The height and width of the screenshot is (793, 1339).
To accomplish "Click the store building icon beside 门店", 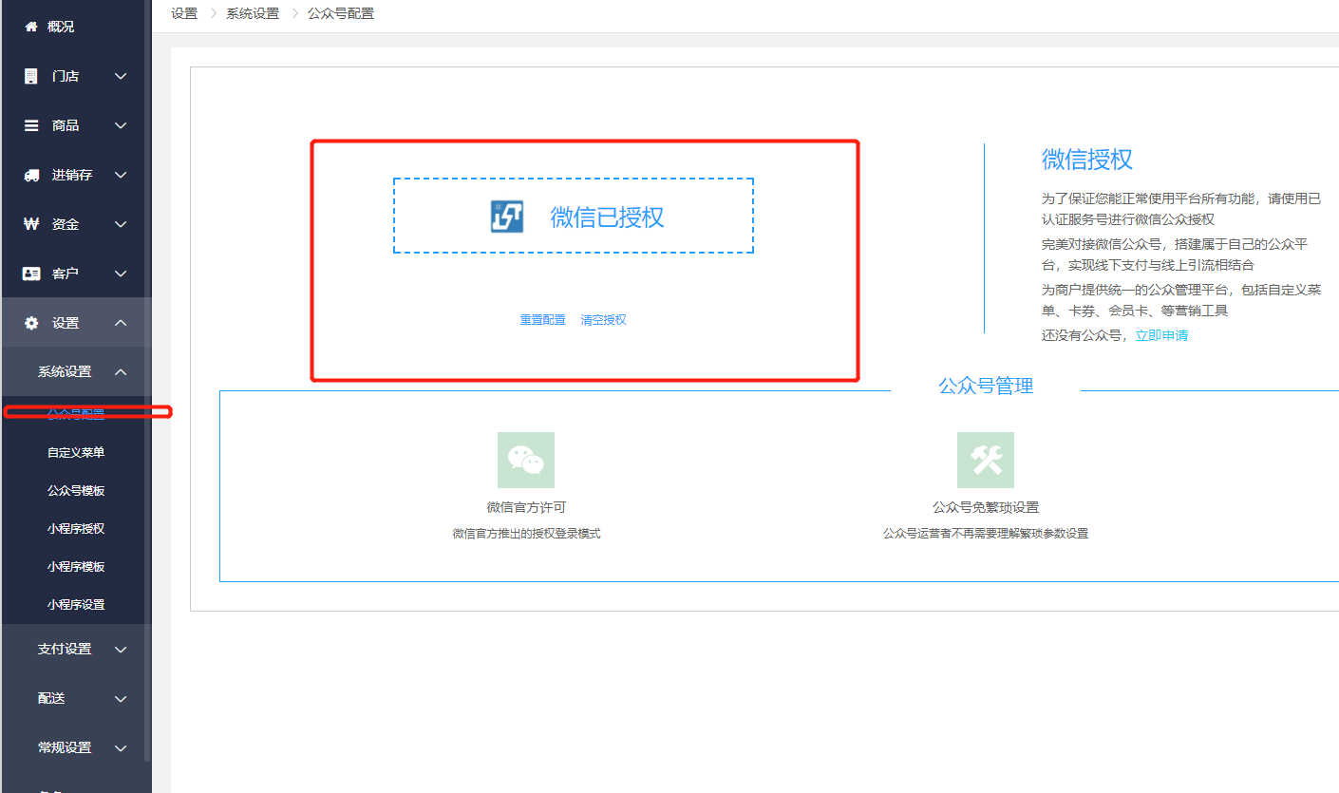I will (31, 76).
